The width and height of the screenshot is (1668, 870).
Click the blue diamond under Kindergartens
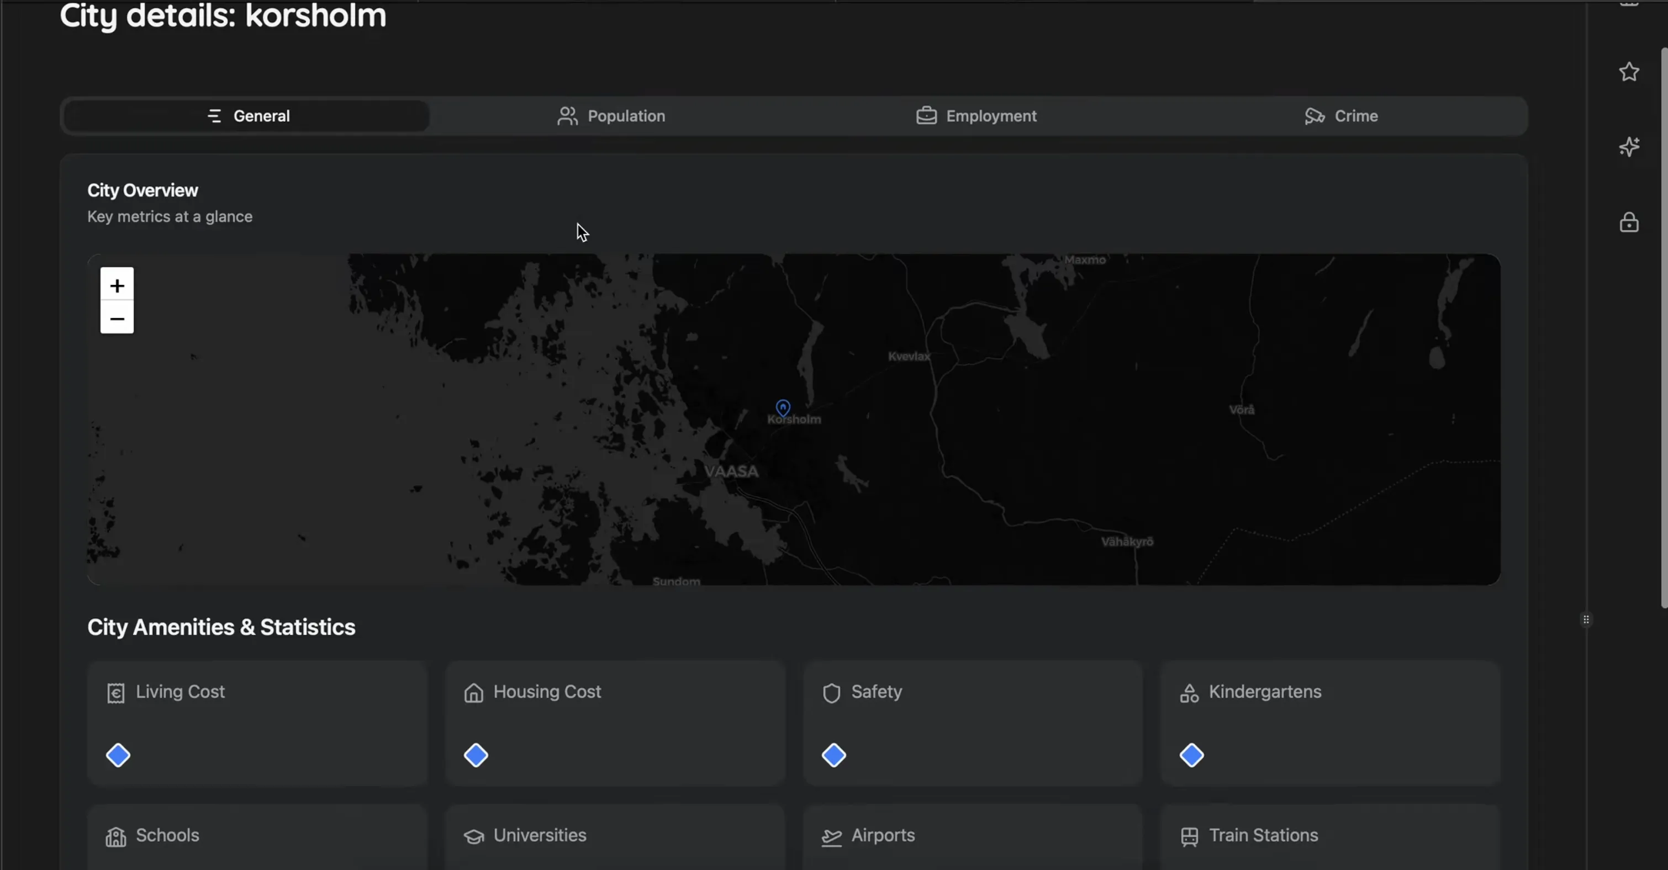coord(1191,755)
